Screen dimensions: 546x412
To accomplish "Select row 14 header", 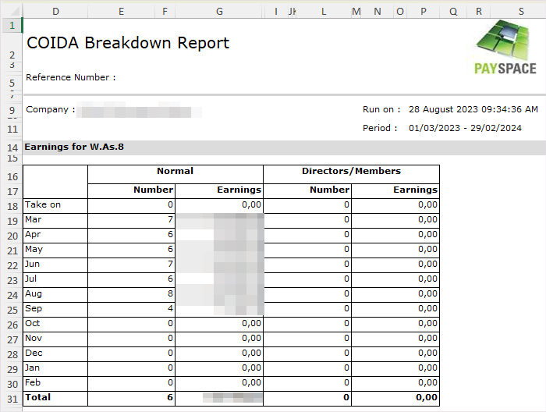I will coord(11,147).
